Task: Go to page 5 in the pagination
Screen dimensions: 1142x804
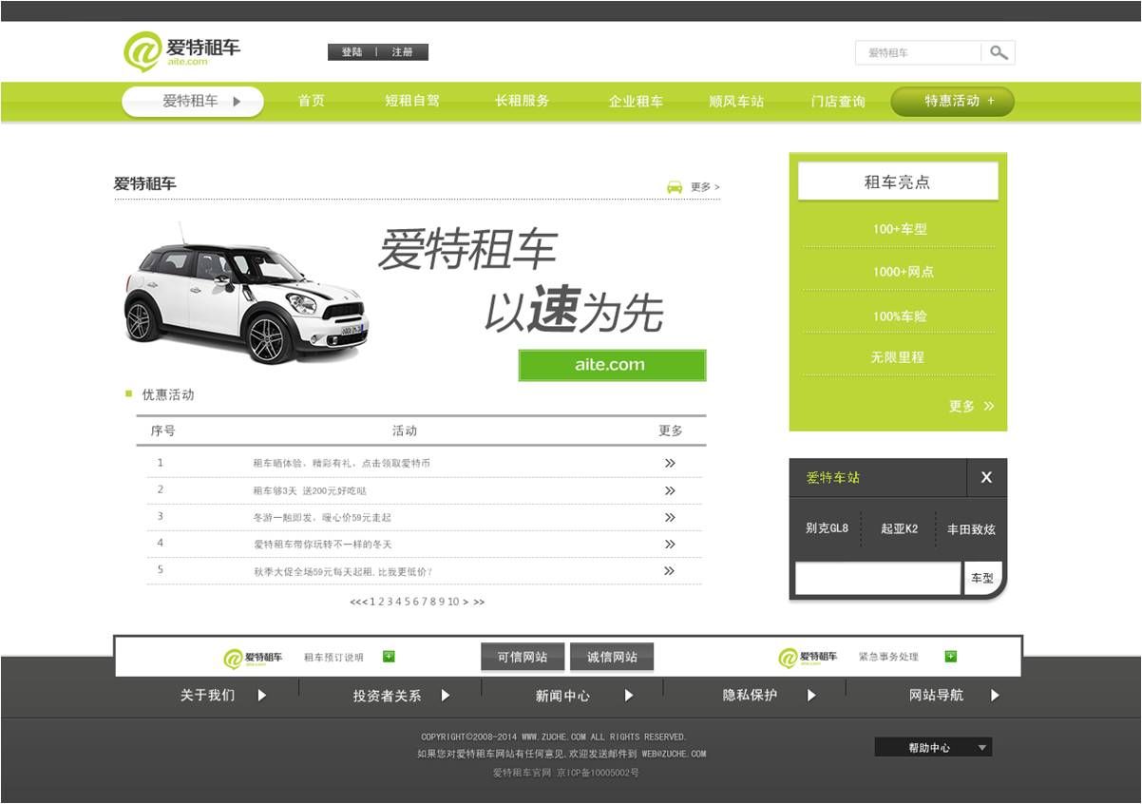Action: [407, 602]
